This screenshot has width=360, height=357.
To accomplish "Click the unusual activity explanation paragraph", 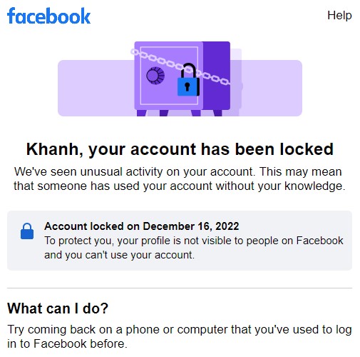I will click(x=180, y=178).
